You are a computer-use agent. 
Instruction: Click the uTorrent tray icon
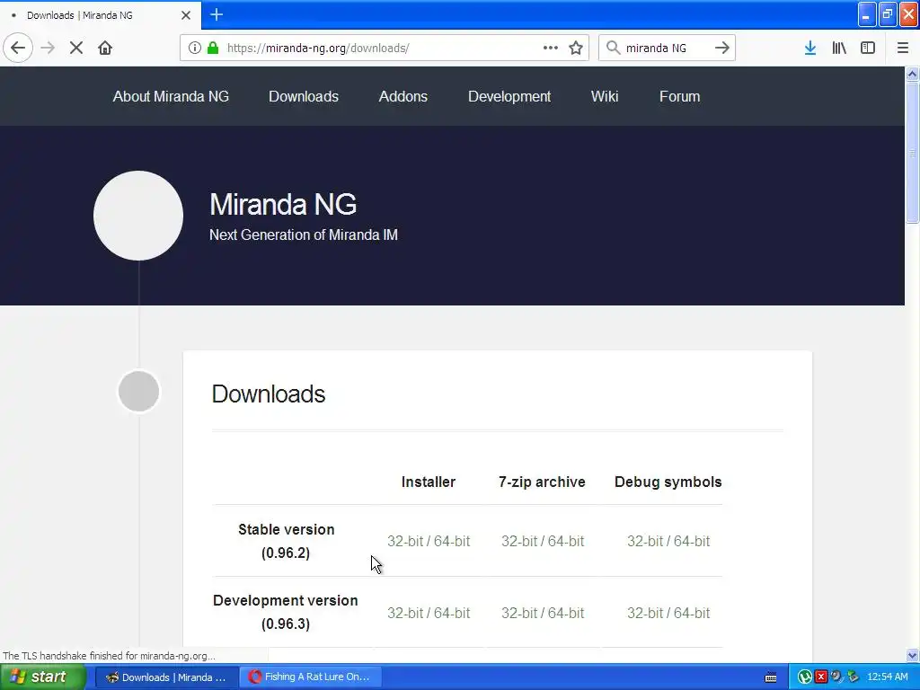click(x=804, y=677)
